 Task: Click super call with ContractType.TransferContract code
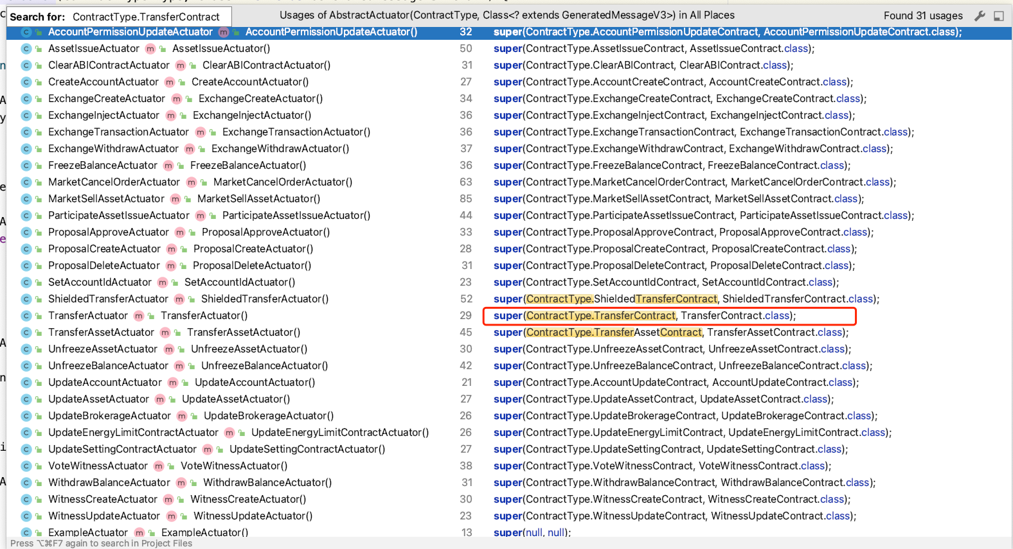645,315
